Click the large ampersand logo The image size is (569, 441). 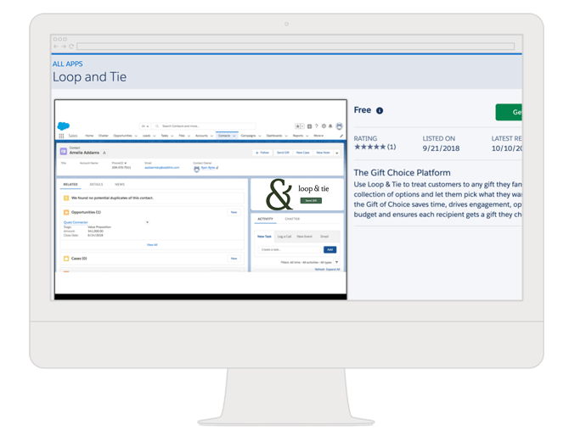pyautogui.click(x=279, y=194)
